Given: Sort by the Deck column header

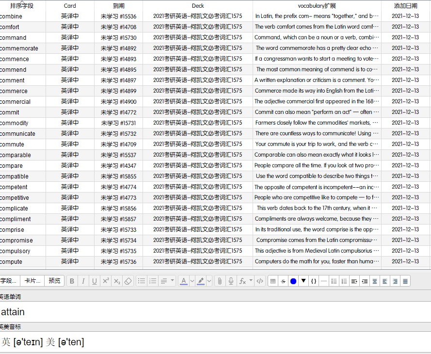Looking at the screenshot, I should (198, 5).
